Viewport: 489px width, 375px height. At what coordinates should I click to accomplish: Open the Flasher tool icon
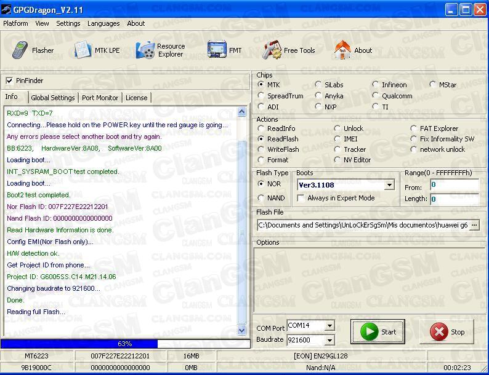coord(20,50)
